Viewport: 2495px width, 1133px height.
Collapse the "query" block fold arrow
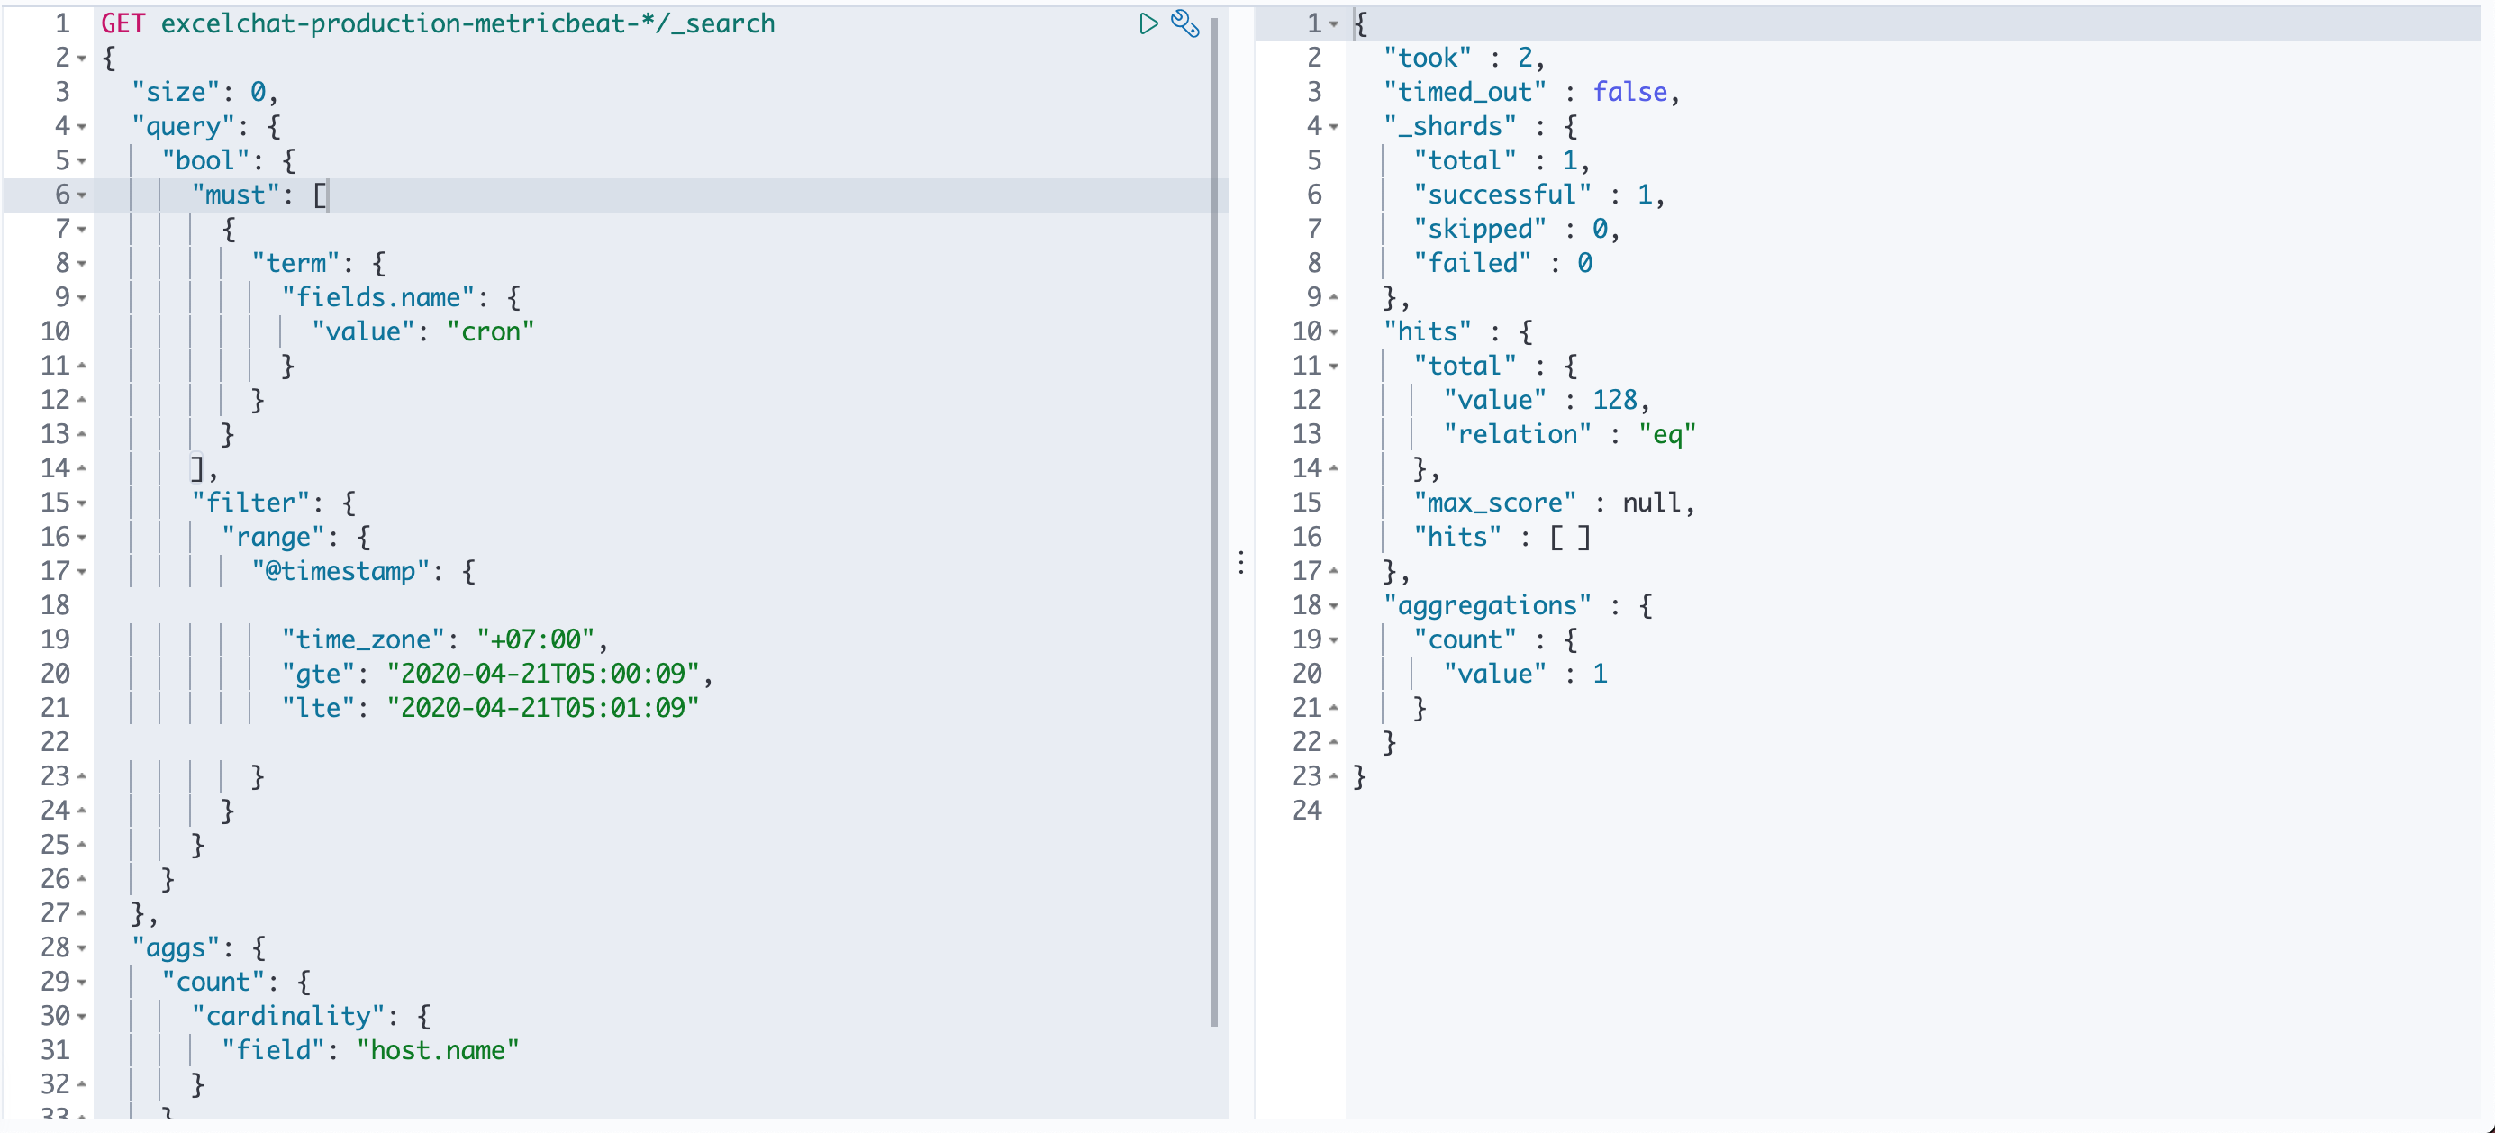click(x=82, y=127)
